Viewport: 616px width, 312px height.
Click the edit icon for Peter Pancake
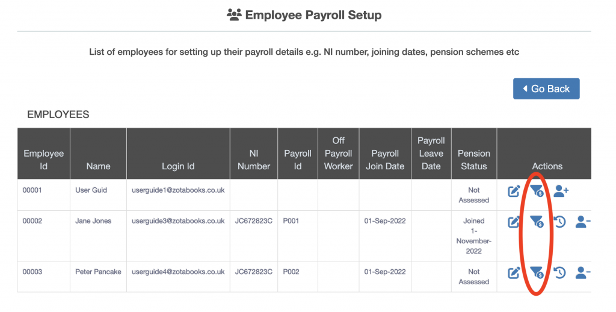[514, 273]
